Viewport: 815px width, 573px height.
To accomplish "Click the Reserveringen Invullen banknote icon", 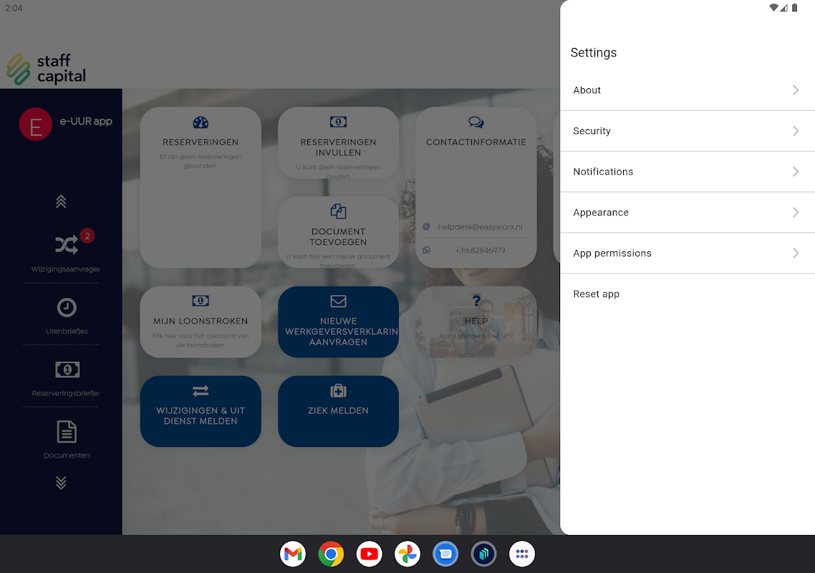I will coord(338,122).
